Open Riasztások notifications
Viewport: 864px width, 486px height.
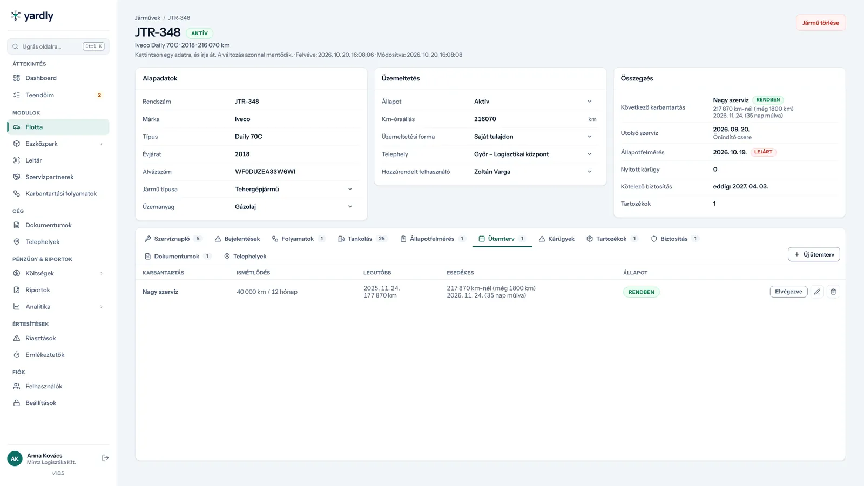click(x=58, y=338)
